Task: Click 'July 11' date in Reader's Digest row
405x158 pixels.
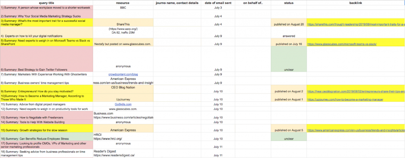Action: 218,153
